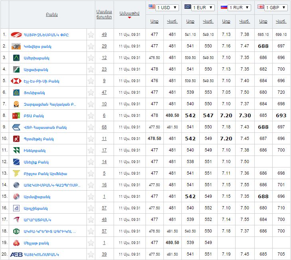
Task: Toggle favorite star for Inecobank row
Action: point(91,150)
